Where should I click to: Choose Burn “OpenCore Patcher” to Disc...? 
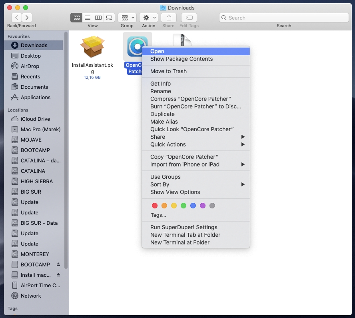(196, 106)
